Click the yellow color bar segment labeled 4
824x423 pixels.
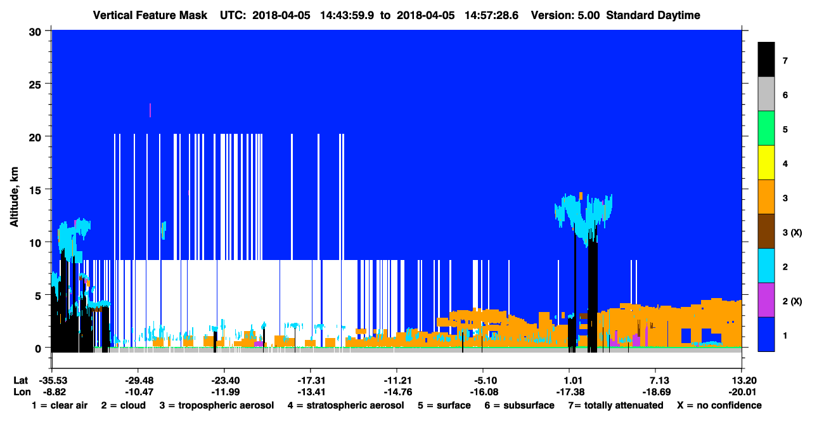pyautogui.click(x=766, y=162)
